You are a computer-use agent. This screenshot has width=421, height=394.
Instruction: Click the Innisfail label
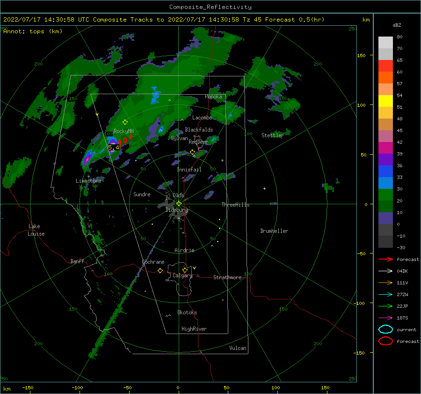189,170
